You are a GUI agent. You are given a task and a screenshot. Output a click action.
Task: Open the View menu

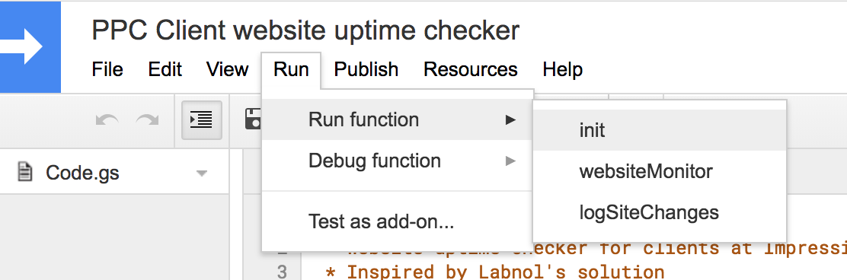[228, 69]
